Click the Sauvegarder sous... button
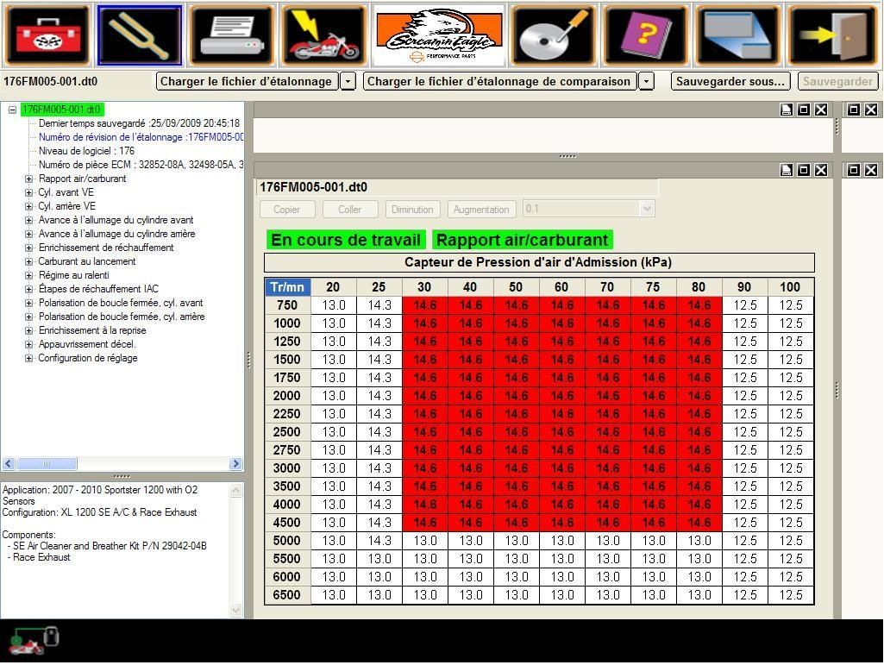The height and width of the screenshot is (665, 884). click(x=730, y=81)
